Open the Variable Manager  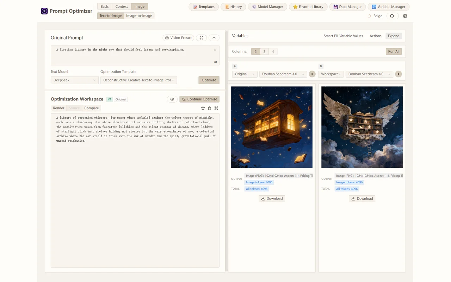(x=388, y=7)
